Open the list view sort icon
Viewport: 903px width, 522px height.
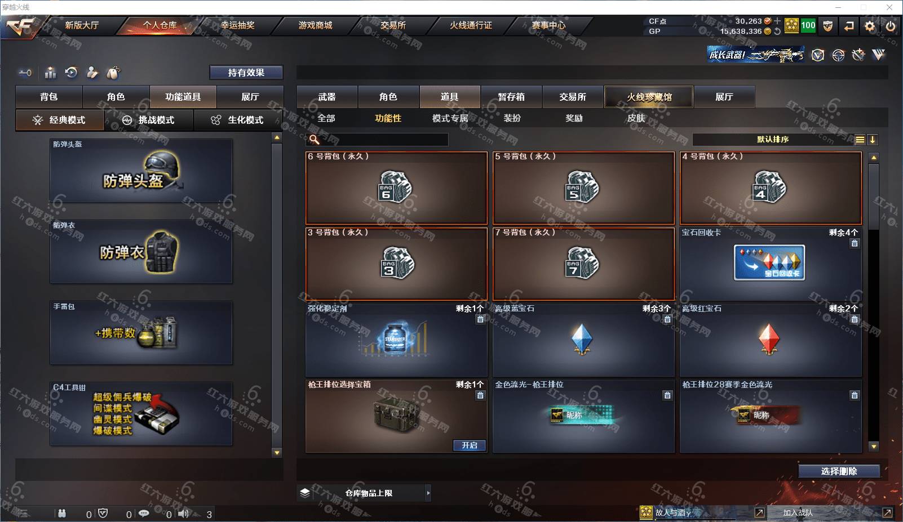point(860,140)
